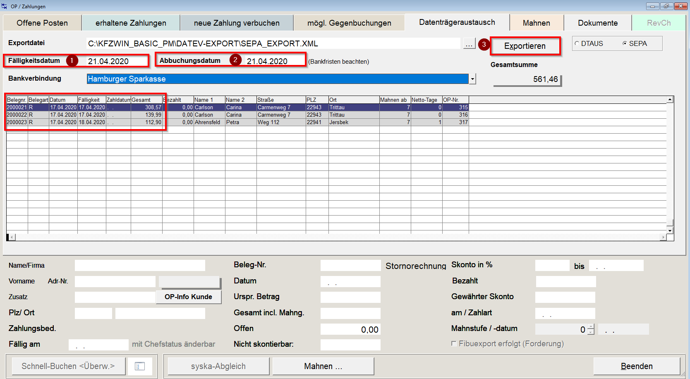Image resolution: width=690 pixels, height=379 pixels.
Task: Open the Dokumente tab
Action: coord(598,23)
